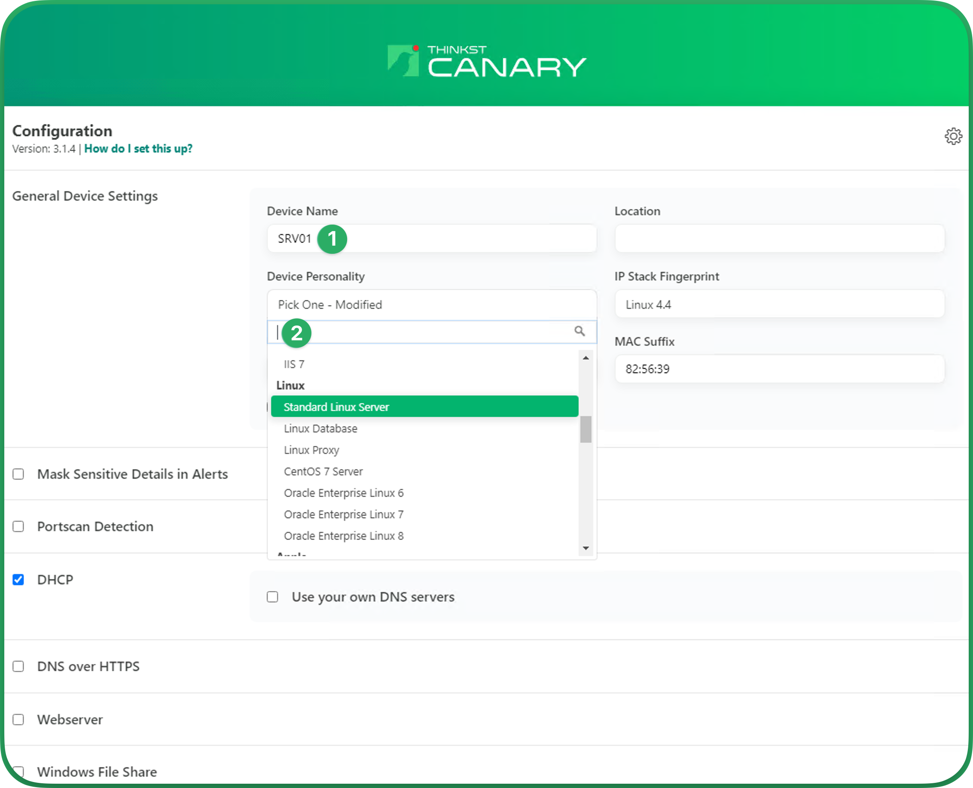Click the dropdown list scroll down arrow
This screenshot has width=973, height=788.
pyautogui.click(x=586, y=548)
